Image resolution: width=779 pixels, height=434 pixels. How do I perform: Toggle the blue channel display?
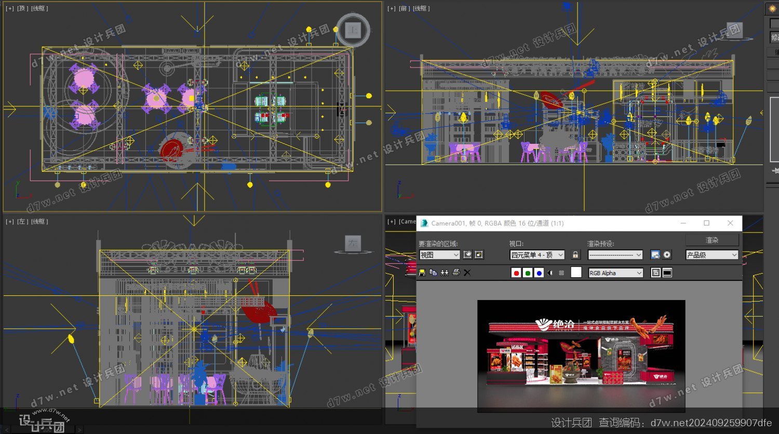coord(539,273)
